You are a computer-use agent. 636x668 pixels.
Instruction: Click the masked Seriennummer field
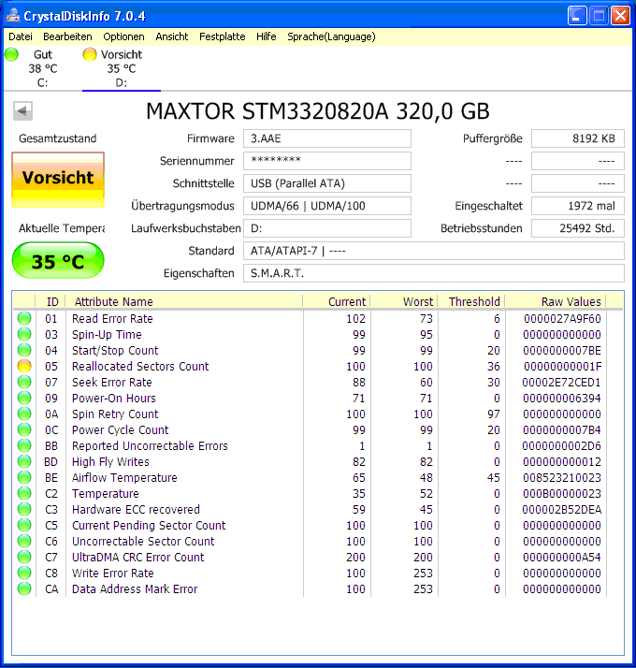(327, 161)
